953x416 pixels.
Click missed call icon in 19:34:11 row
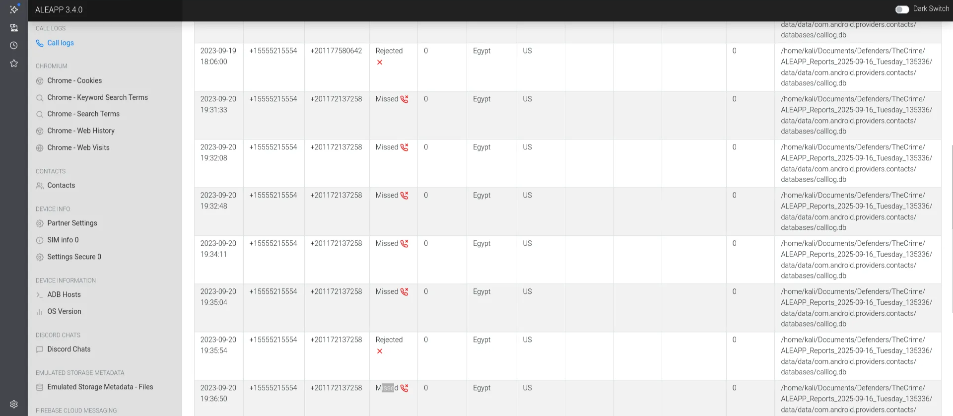(x=405, y=244)
